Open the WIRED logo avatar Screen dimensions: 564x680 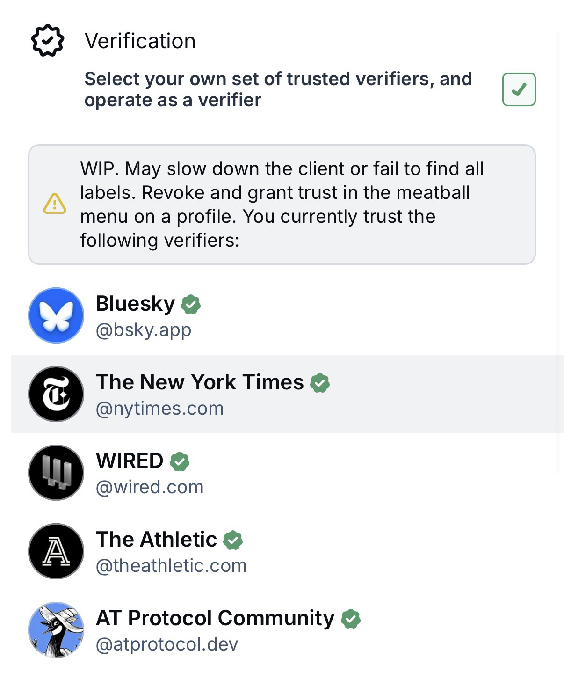click(56, 473)
